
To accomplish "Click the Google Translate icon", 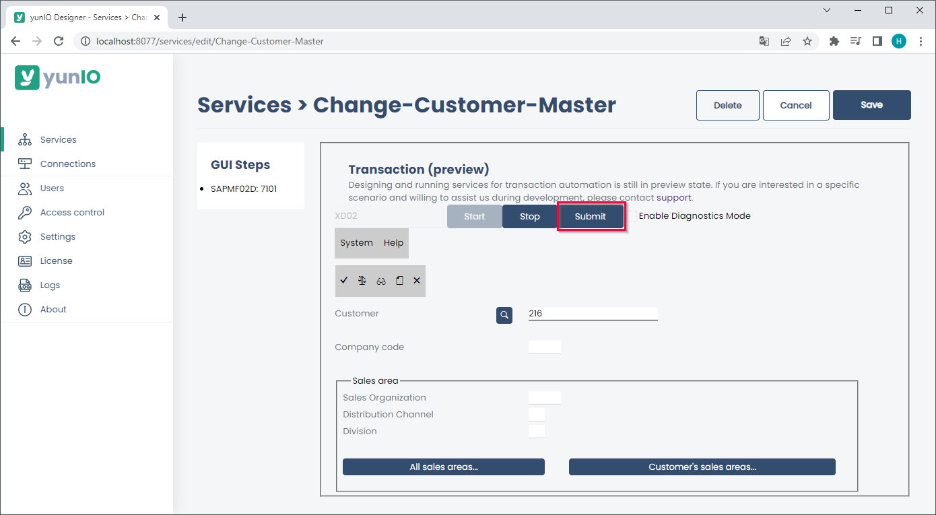I will (764, 41).
